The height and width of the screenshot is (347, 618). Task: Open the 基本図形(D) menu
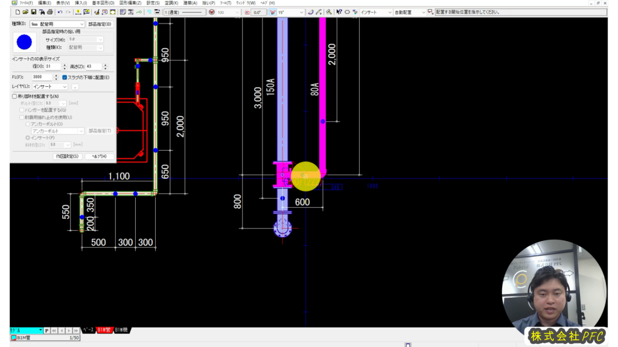(x=103, y=3)
